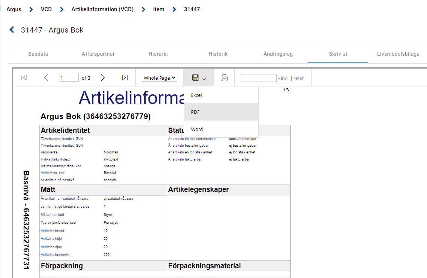Viewport: 427px width, 278px height.
Task: Click the VCD breadcrumb link
Action: click(x=46, y=9)
